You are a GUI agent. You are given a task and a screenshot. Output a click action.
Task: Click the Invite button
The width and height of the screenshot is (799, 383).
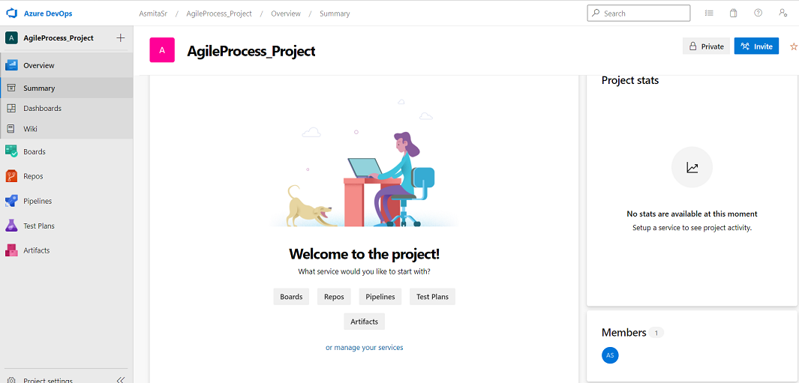[x=756, y=46]
